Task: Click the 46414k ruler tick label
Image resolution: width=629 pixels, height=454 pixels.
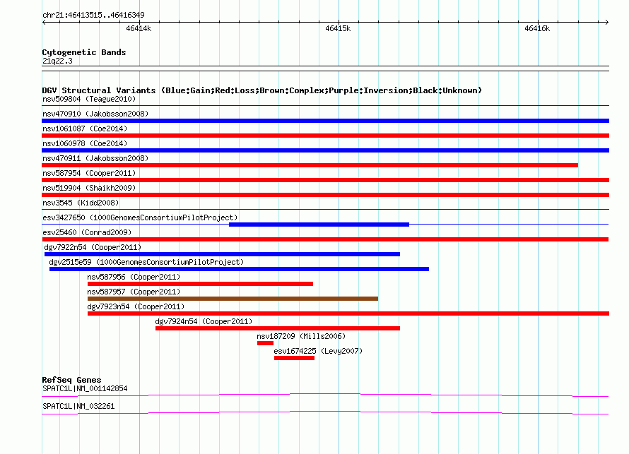Action: 139,28
